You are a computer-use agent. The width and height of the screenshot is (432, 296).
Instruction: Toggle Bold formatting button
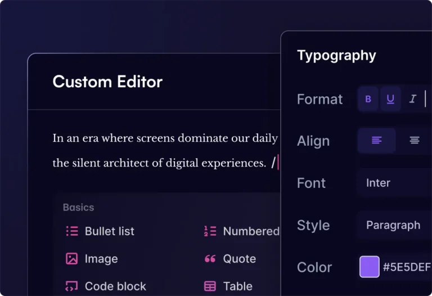click(x=368, y=98)
